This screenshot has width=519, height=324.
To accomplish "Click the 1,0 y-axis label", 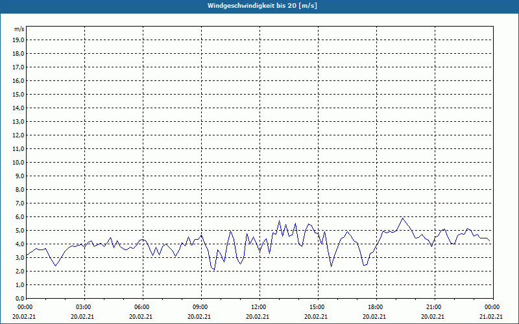I will [x=19, y=284].
